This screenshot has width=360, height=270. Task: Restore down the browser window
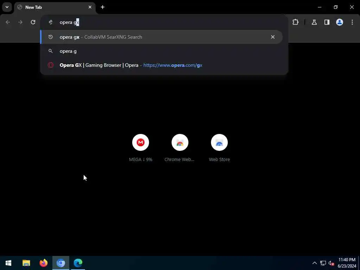tap(336, 7)
